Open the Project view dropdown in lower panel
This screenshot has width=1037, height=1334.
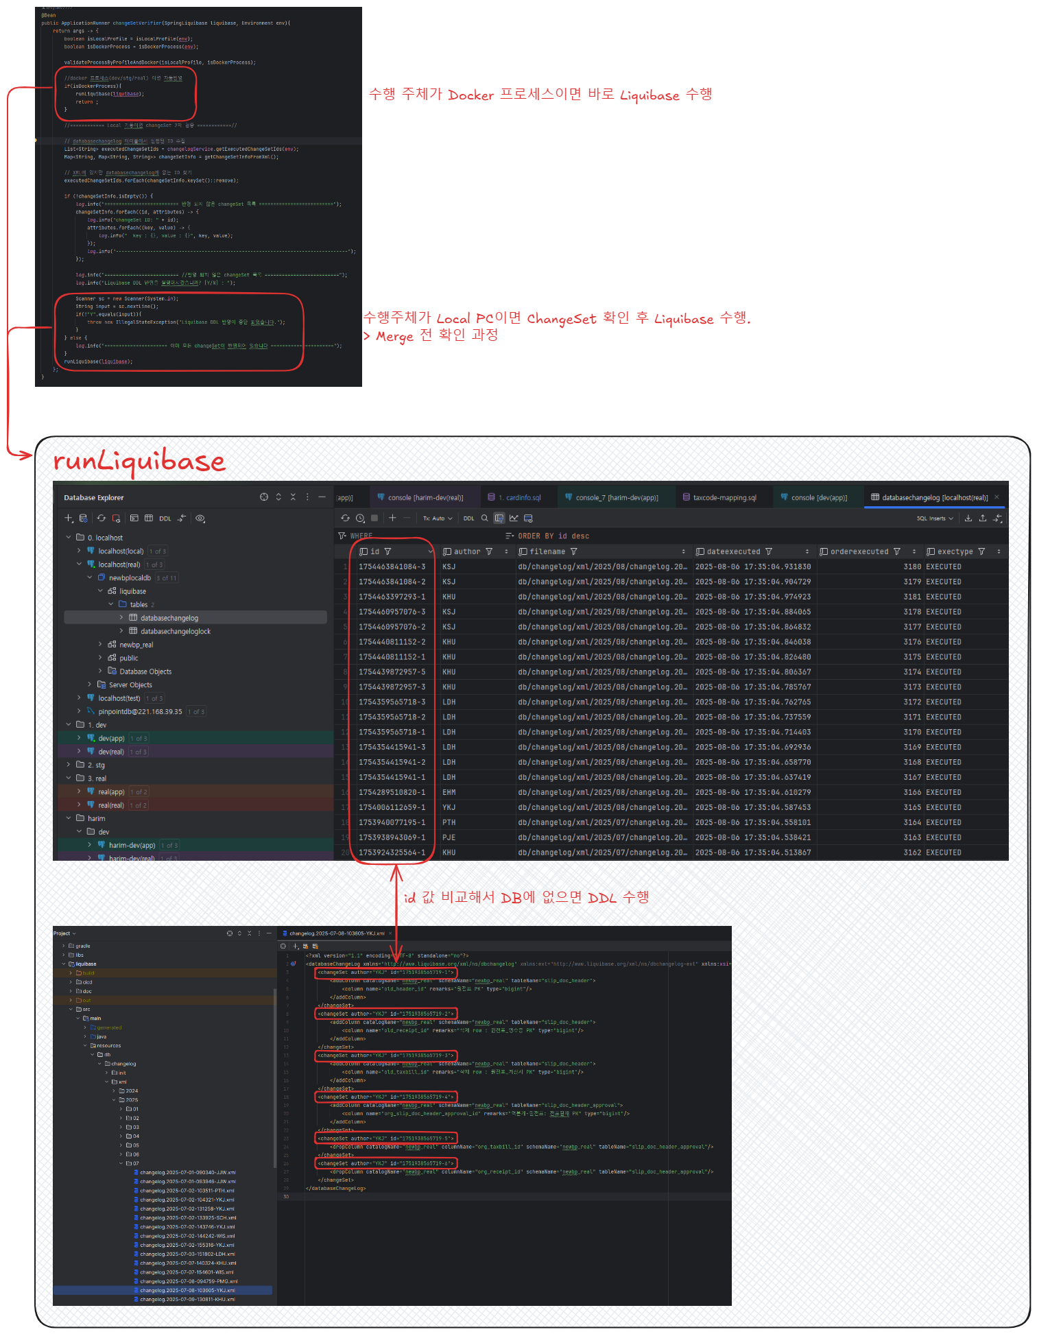click(64, 933)
